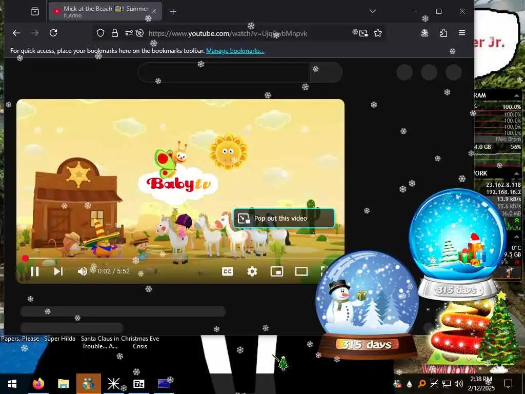525x394 pixels.
Task: Open the blue window app on taskbar
Action: [x=164, y=384]
